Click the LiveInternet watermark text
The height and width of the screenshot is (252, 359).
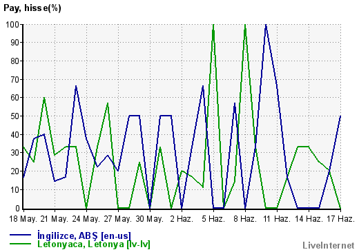tap(329, 246)
